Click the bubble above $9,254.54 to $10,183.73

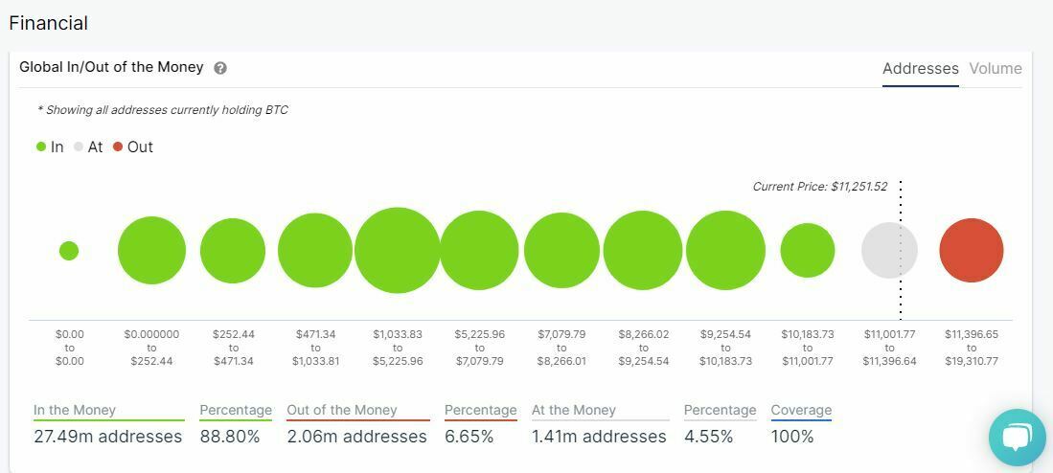pos(725,251)
